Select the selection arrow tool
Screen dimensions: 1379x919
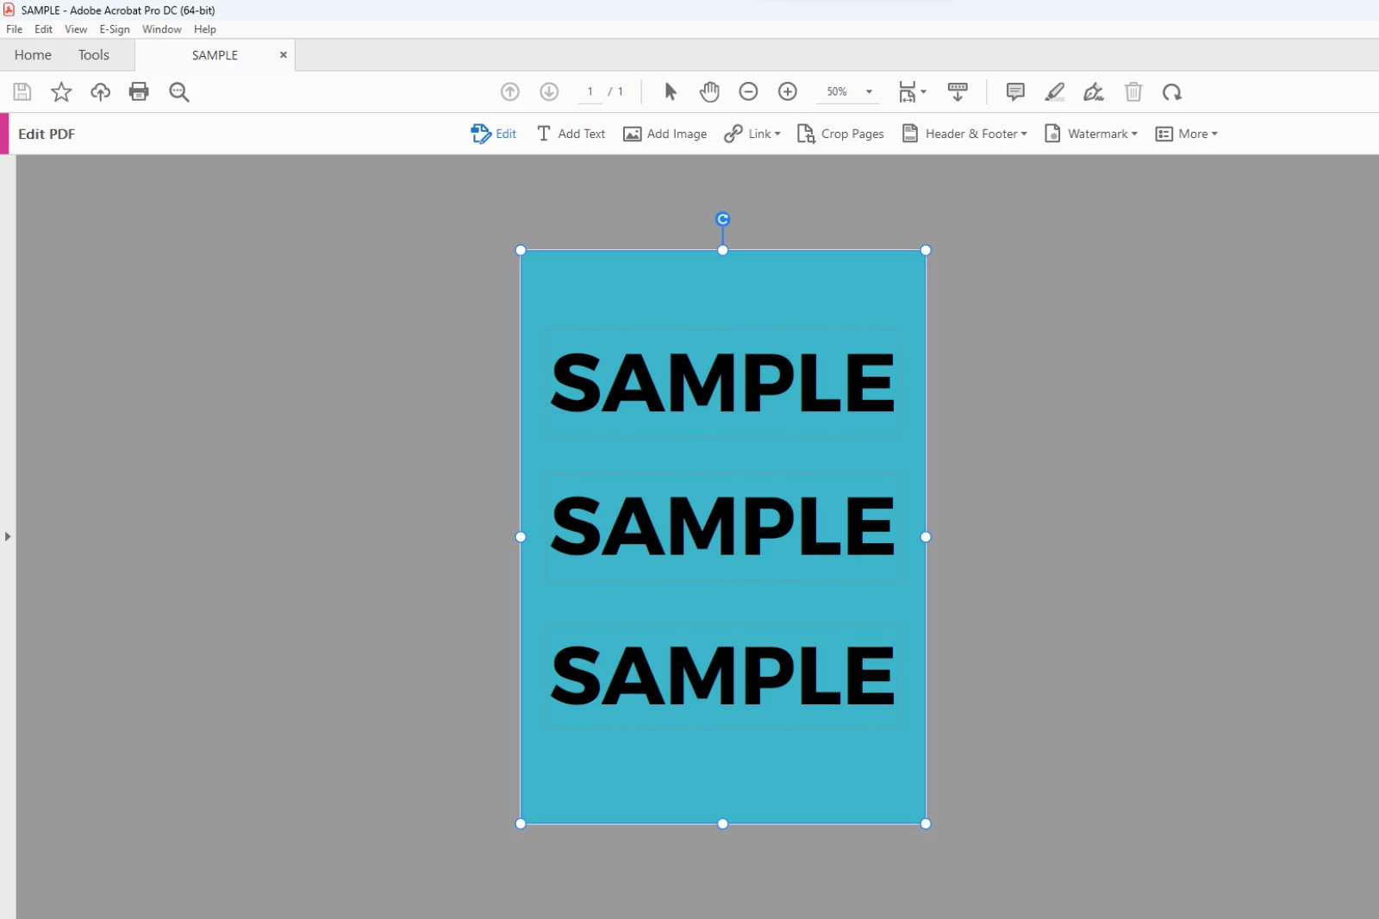[669, 91]
